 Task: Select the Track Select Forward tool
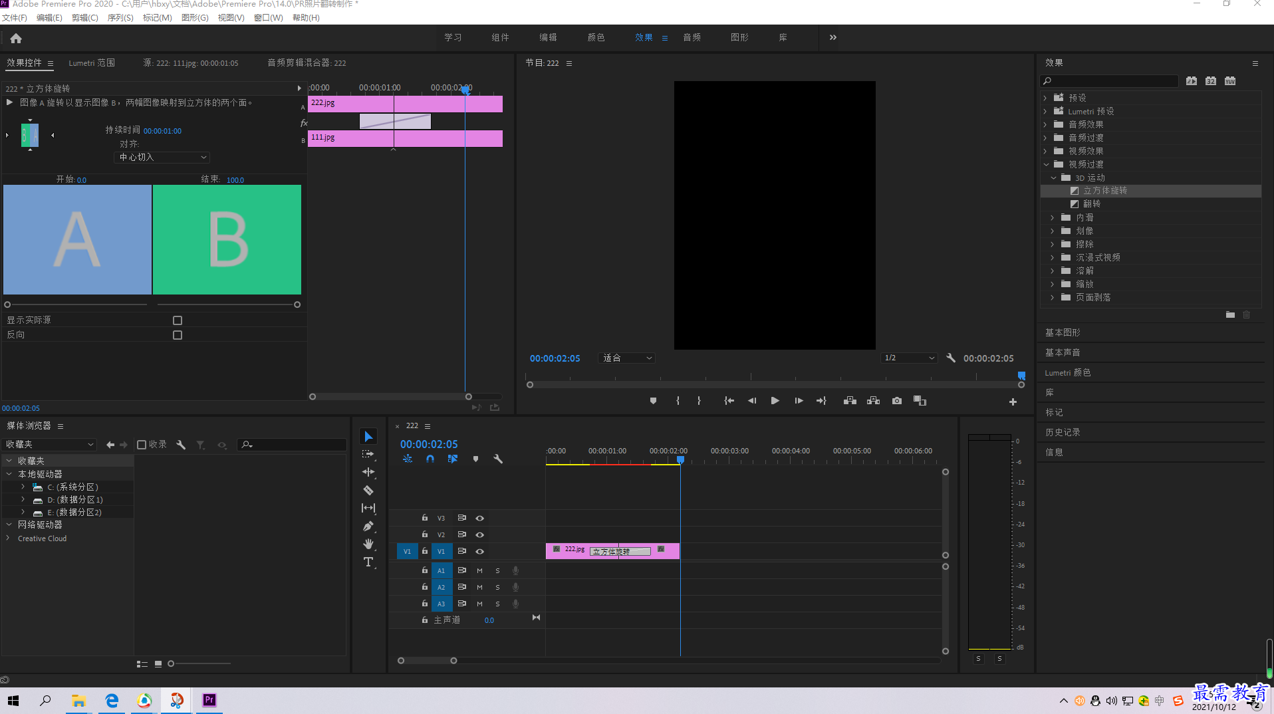tap(368, 454)
